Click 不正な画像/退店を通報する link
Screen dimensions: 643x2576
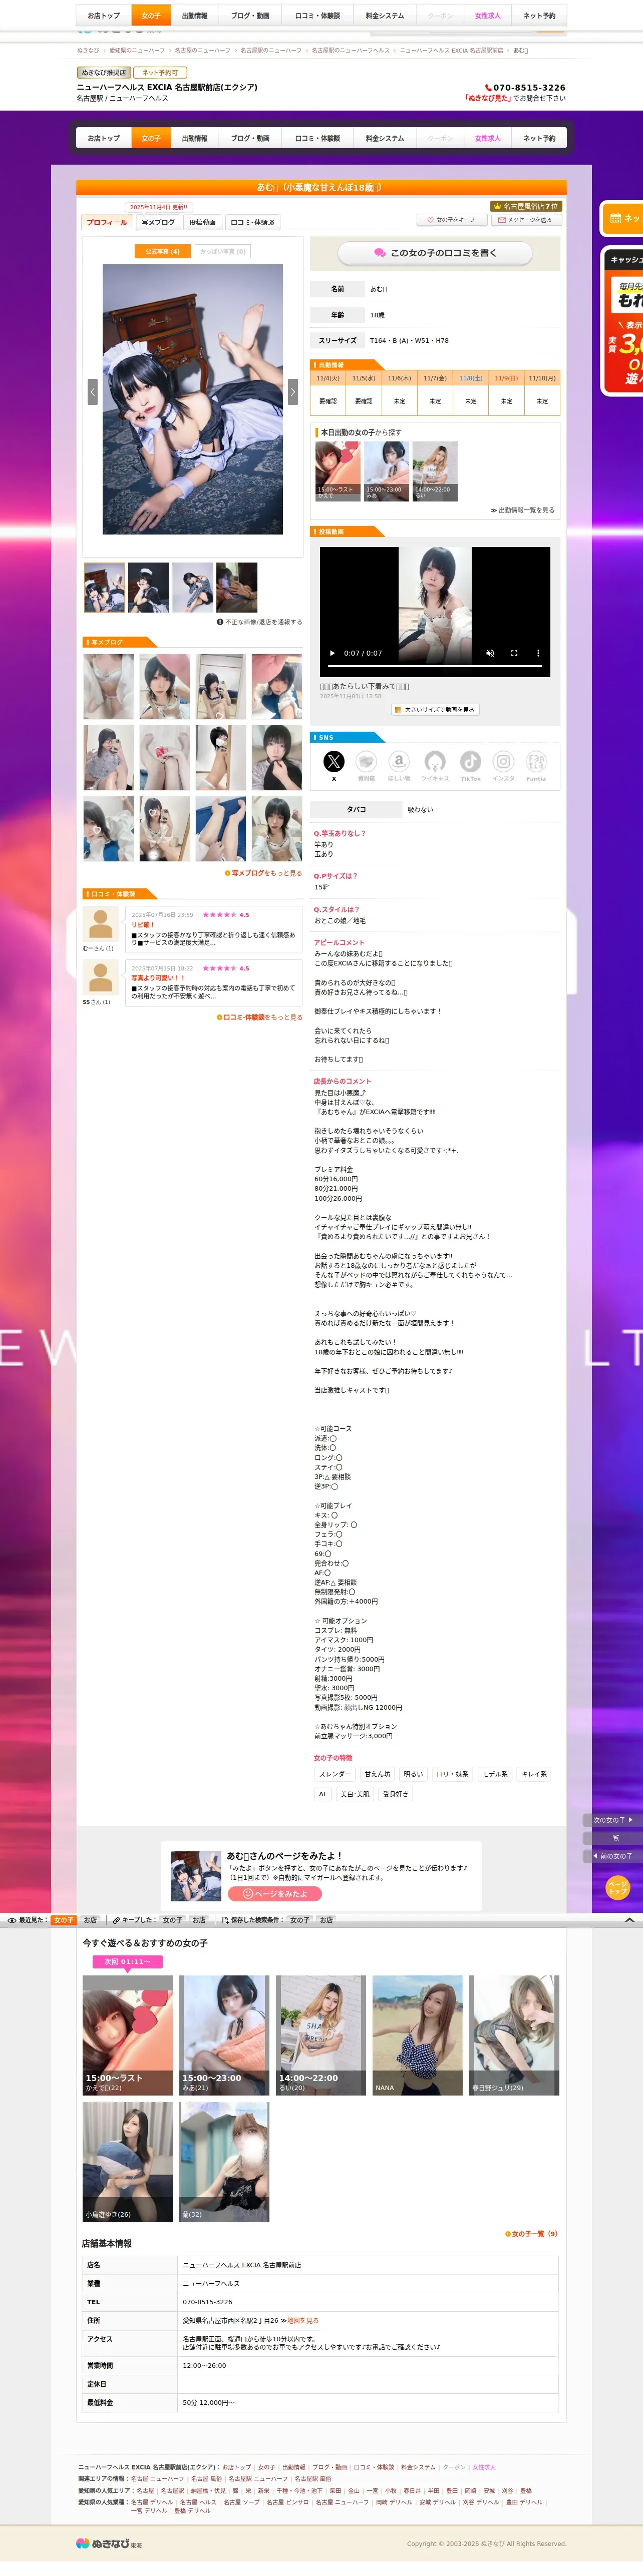pyautogui.click(x=260, y=622)
